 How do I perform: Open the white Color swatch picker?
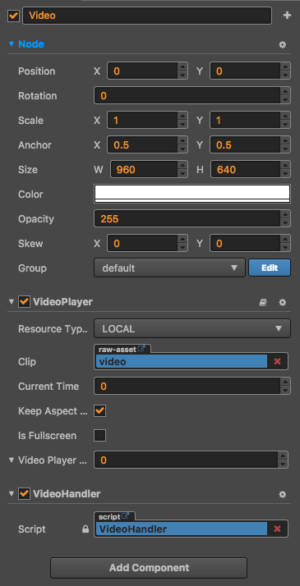192,194
